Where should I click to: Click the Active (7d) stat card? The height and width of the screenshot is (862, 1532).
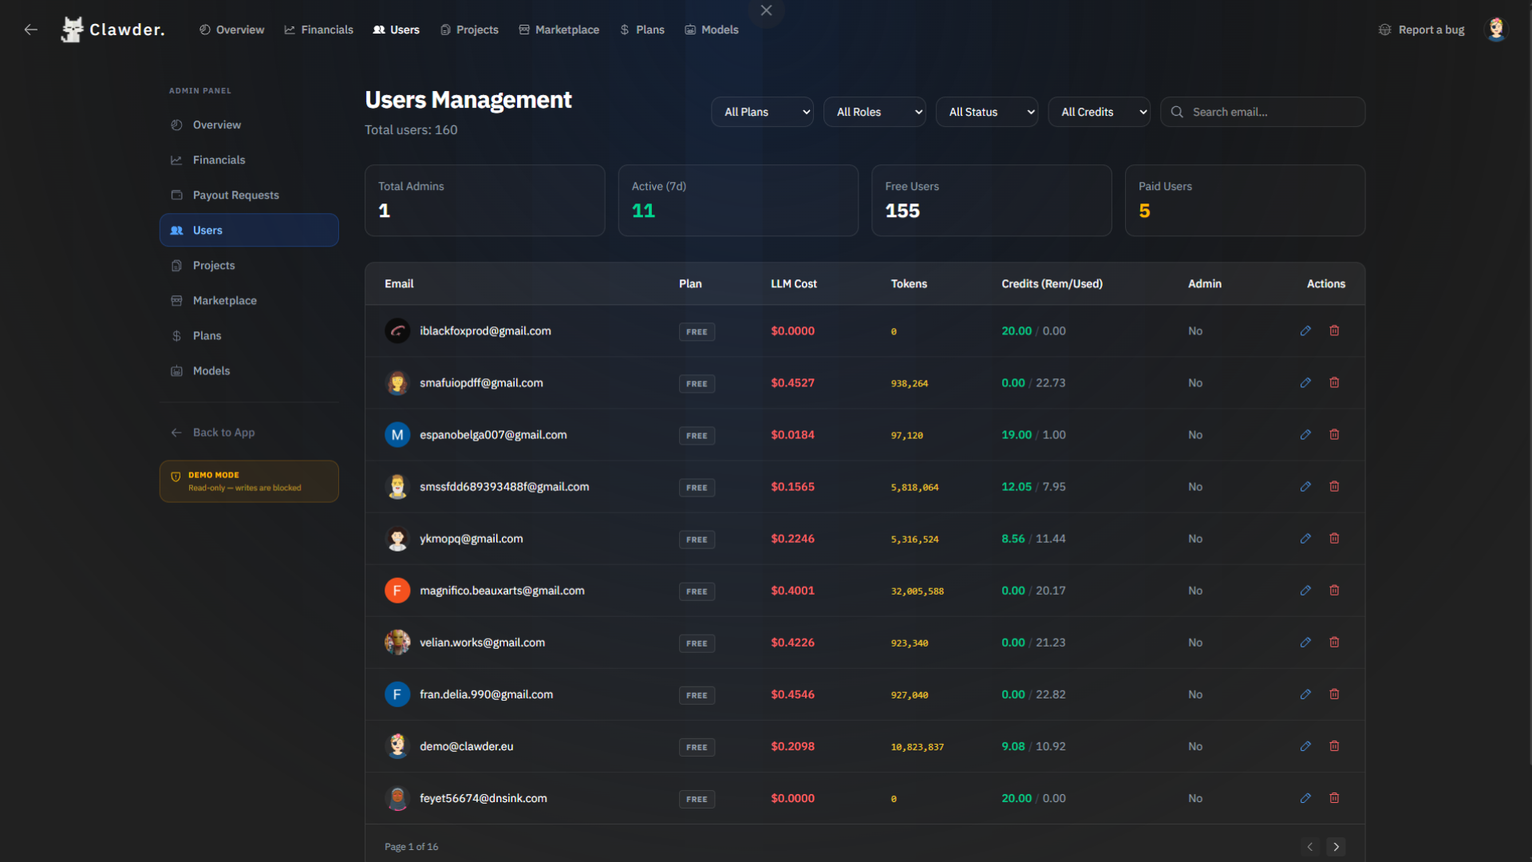pos(738,200)
